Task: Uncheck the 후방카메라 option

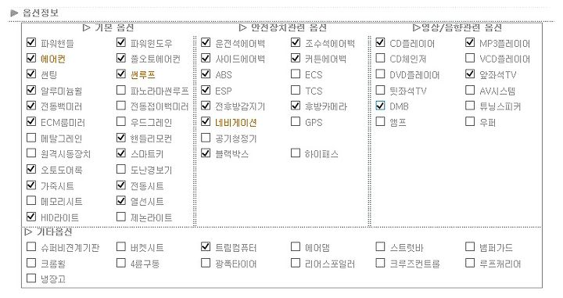Action: [x=295, y=106]
